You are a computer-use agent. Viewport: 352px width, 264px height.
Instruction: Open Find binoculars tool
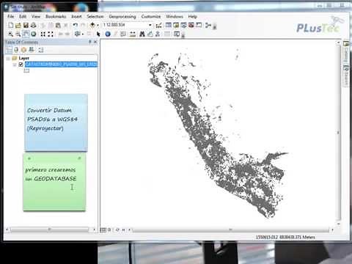142,34
